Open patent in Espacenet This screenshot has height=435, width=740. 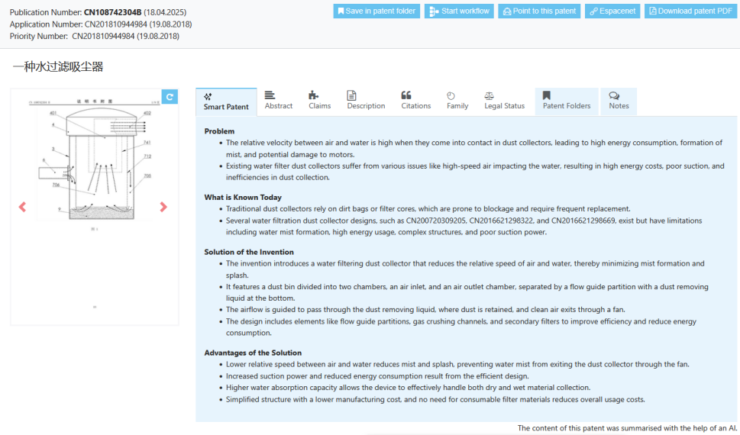point(613,11)
